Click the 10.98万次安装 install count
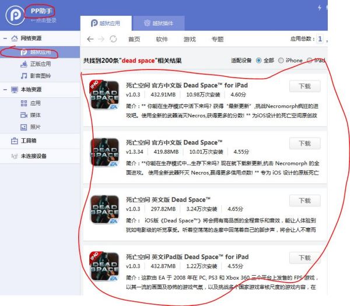This screenshot has height=306, width=350. point(203,95)
